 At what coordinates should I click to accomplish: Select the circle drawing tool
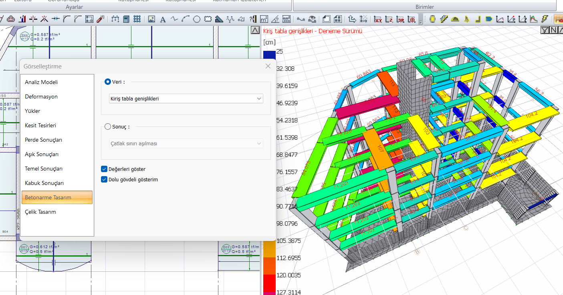(197, 19)
